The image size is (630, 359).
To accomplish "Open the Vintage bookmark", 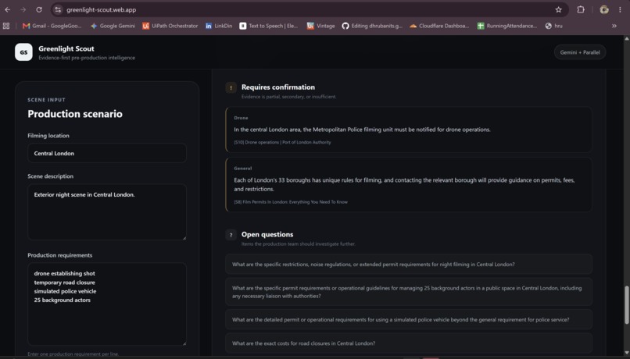I will (320, 26).
